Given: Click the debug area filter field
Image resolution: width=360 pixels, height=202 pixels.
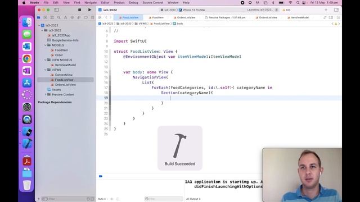Looking at the screenshot, I should pos(164,199).
